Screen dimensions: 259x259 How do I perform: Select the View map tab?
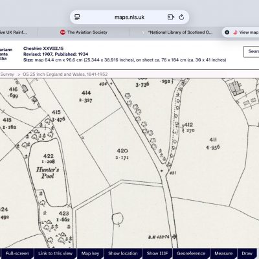pos(241,32)
